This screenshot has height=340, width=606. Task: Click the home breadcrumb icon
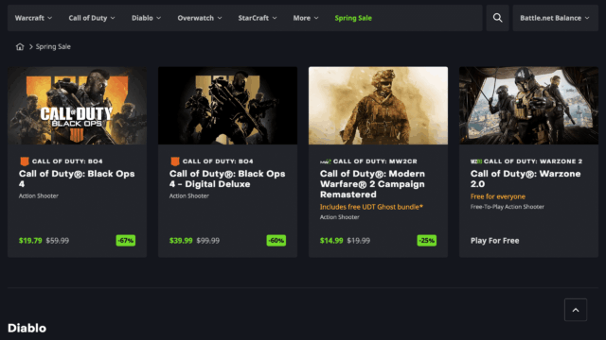pyautogui.click(x=20, y=46)
